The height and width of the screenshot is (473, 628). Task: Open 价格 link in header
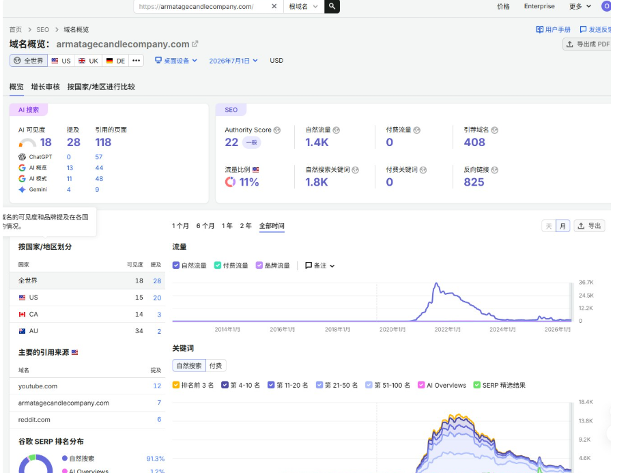click(x=503, y=6)
